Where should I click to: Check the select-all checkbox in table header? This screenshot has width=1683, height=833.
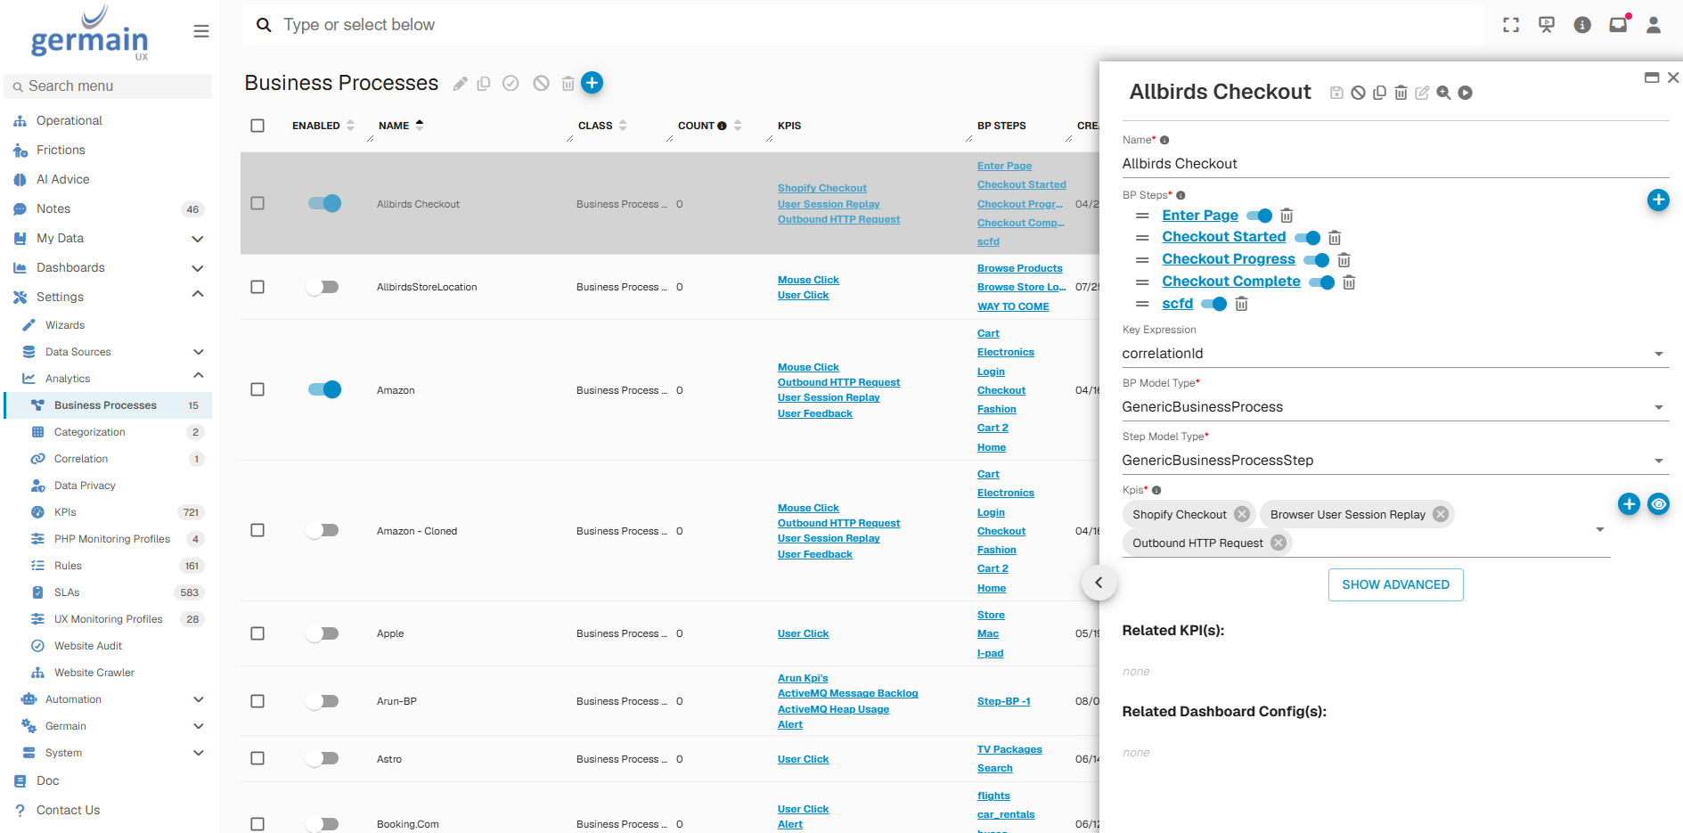(x=257, y=126)
